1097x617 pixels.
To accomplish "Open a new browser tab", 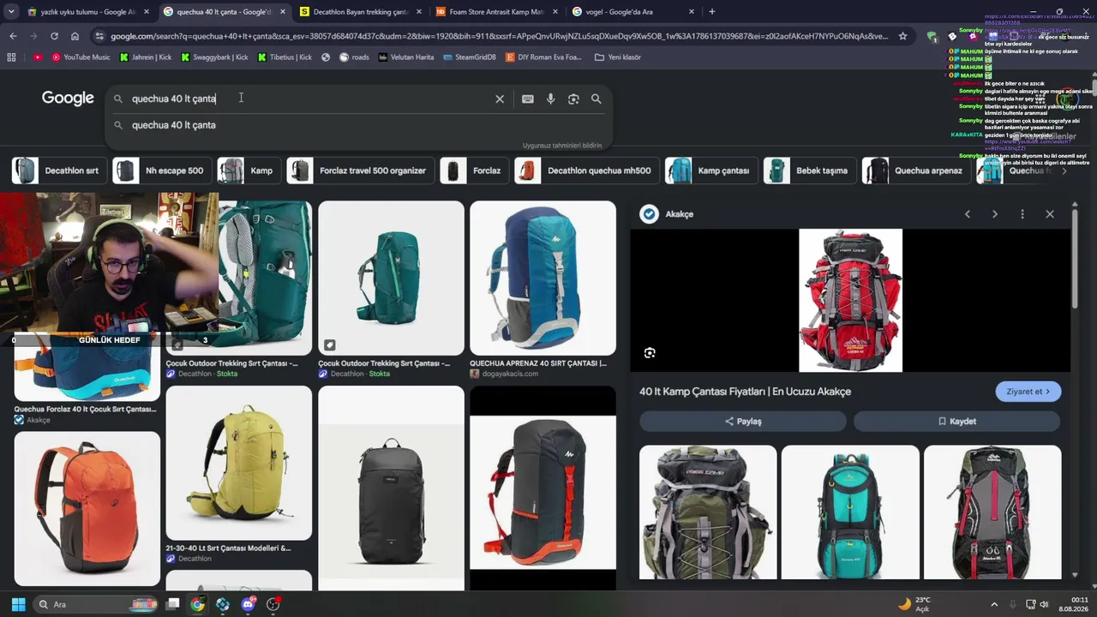I will tap(712, 12).
